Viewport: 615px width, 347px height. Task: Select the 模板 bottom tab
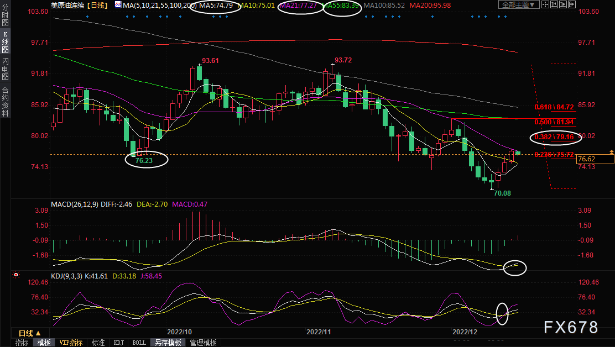pyautogui.click(x=44, y=343)
